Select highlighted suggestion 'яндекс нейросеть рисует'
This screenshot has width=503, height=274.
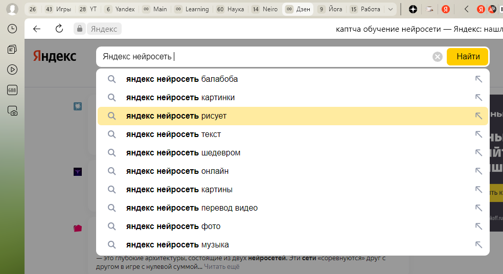(x=292, y=116)
